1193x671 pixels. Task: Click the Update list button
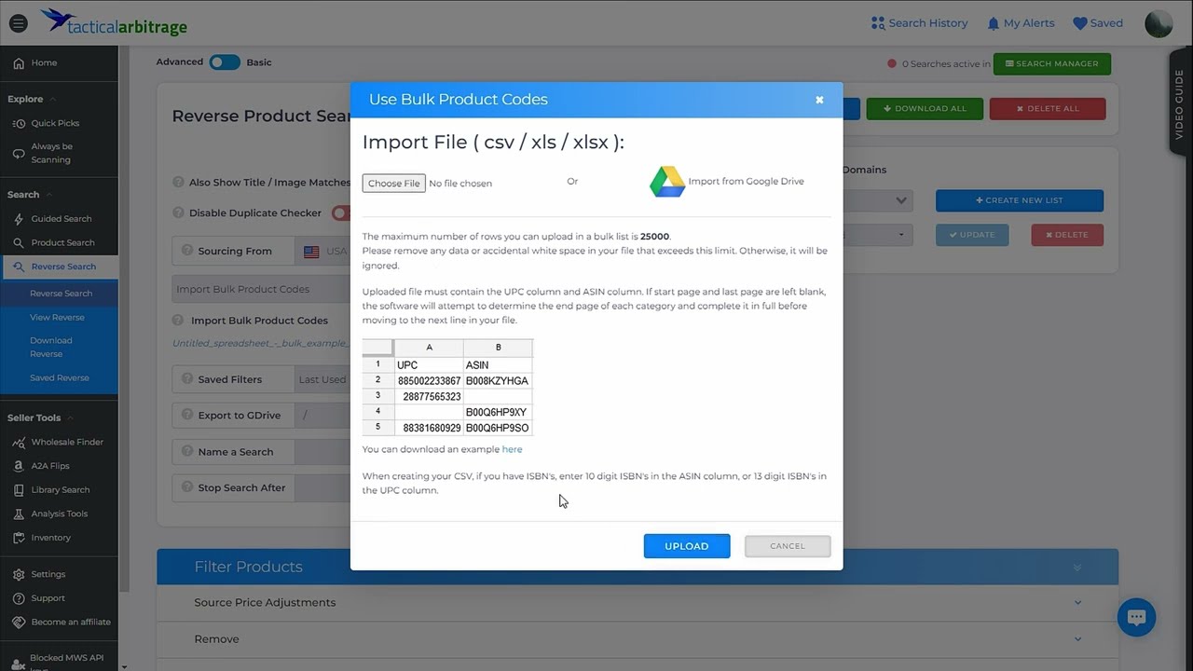[x=971, y=235]
